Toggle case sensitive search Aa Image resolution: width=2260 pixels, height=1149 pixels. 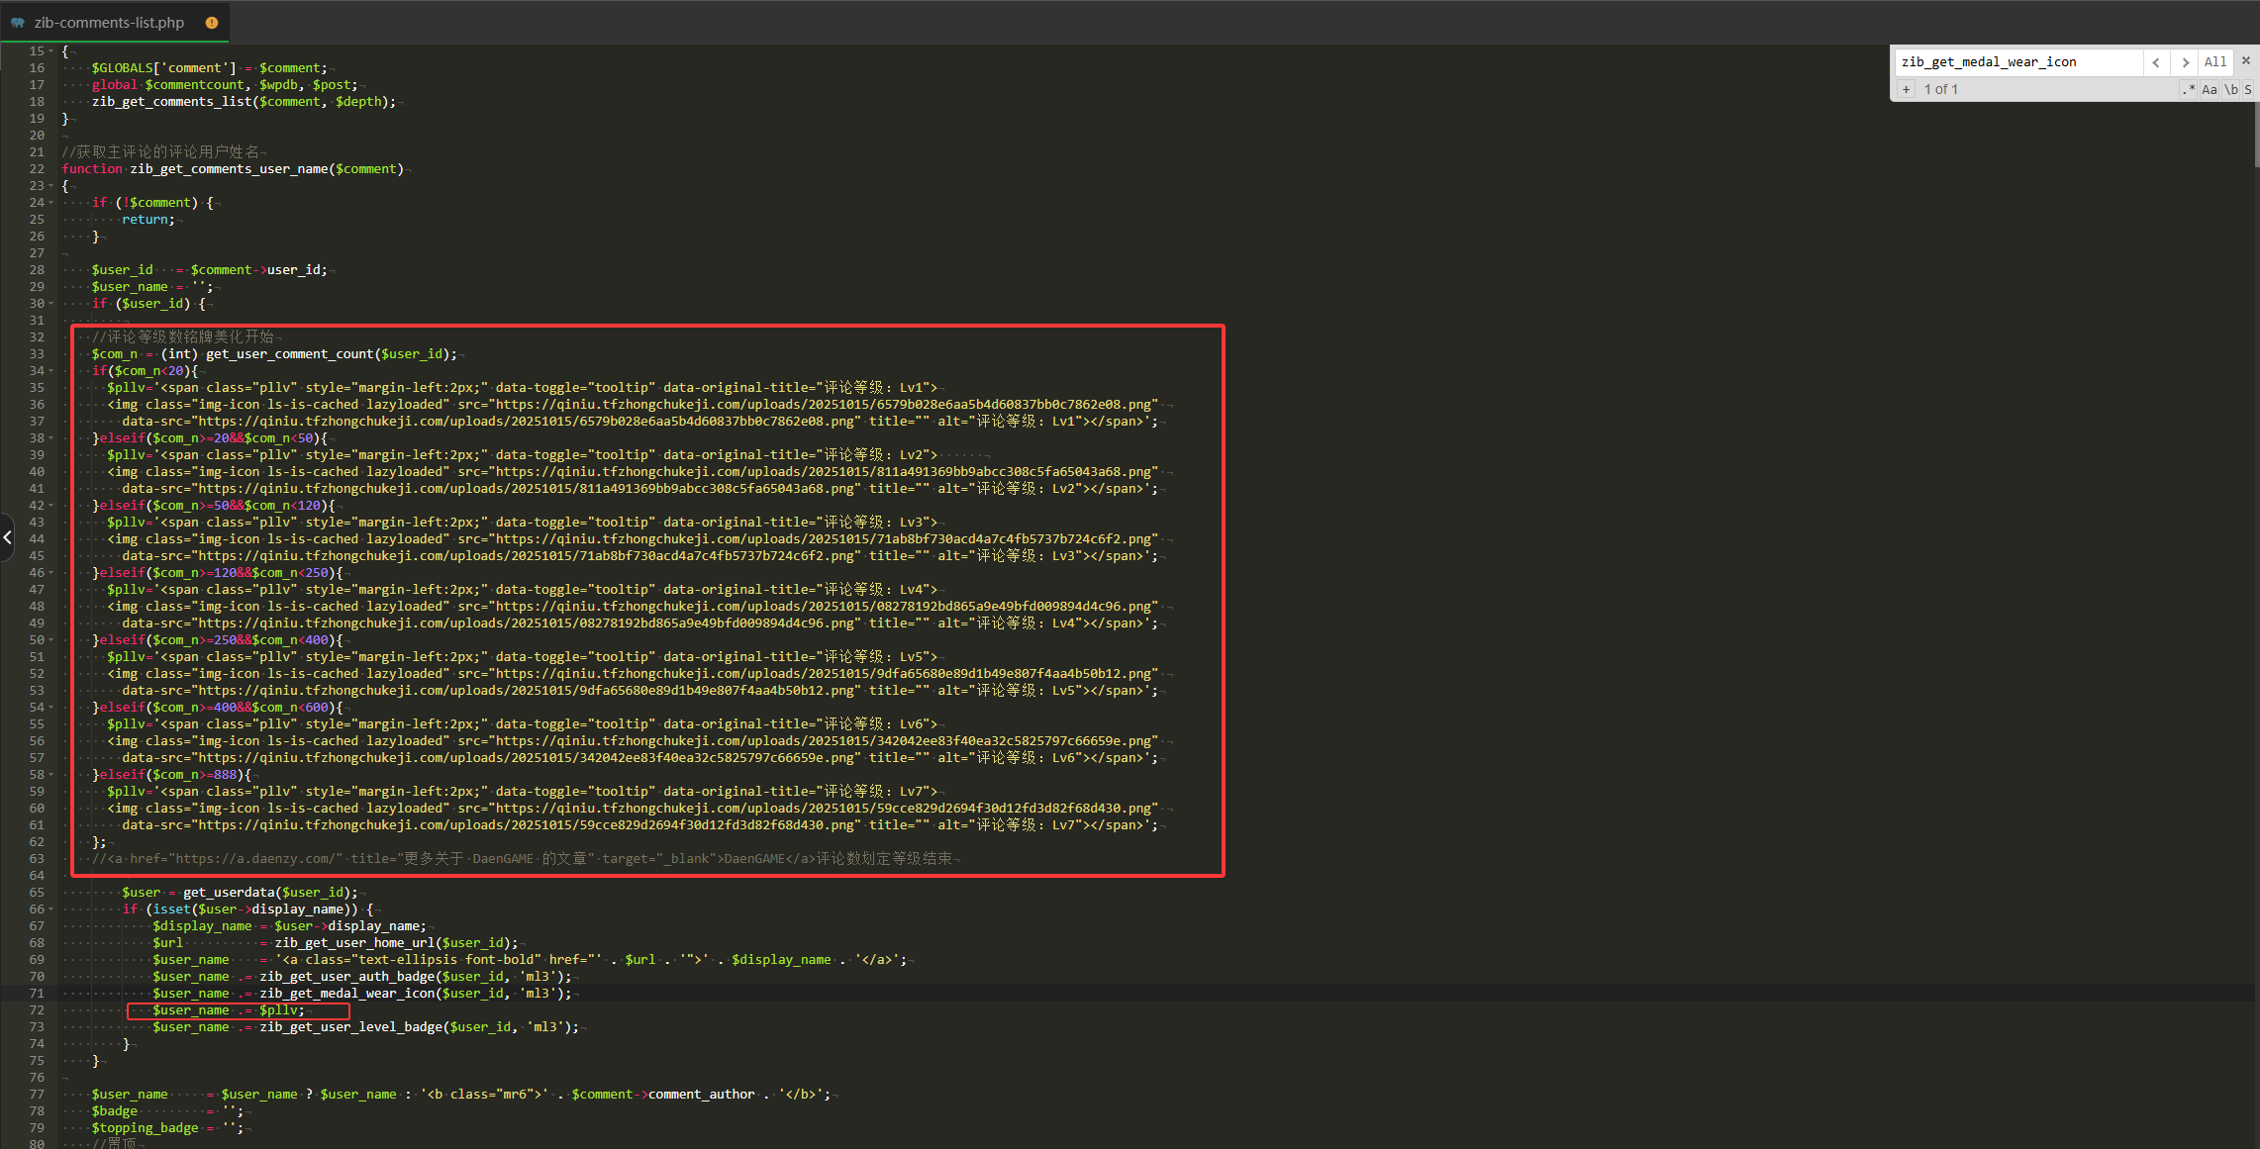(x=2210, y=89)
